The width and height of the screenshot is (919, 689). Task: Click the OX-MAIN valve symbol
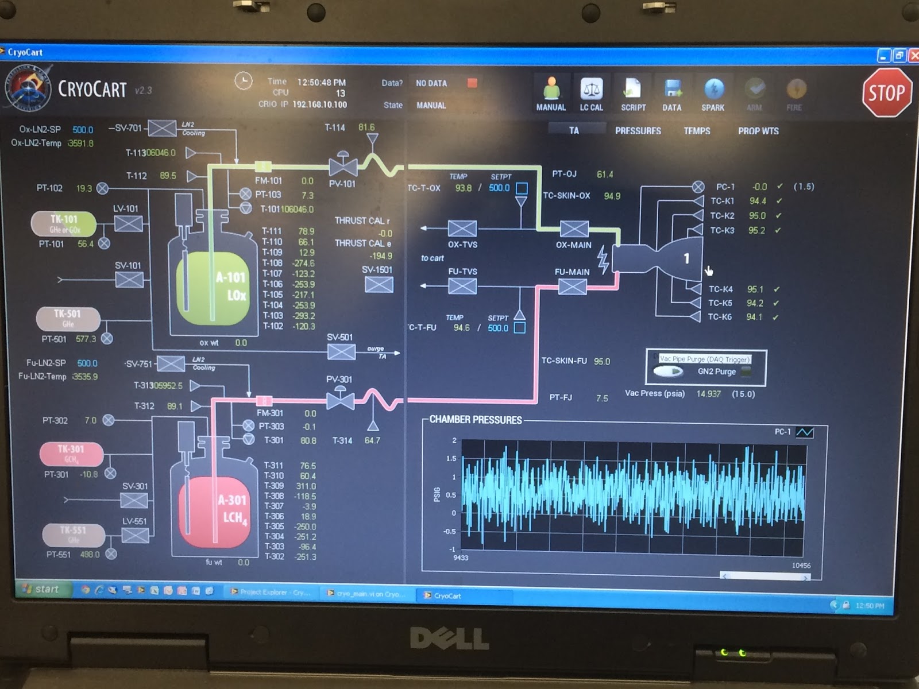(x=574, y=230)
